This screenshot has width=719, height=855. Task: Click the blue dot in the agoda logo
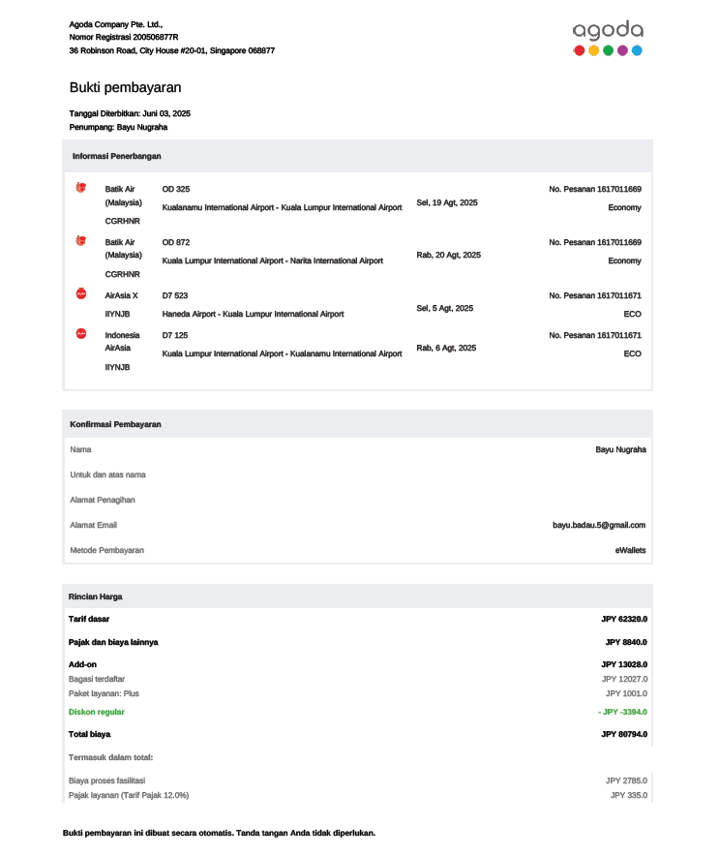[x=637, y=50]
